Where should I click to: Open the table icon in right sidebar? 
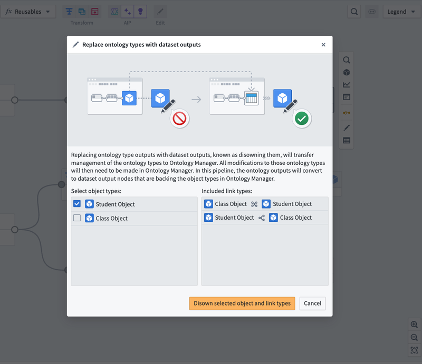click(x=347, y=141)
